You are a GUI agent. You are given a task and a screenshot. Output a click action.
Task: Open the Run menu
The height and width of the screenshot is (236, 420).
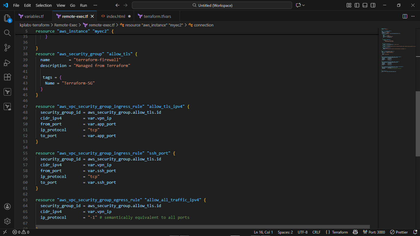pyautogui.click(x=83, y=5)
